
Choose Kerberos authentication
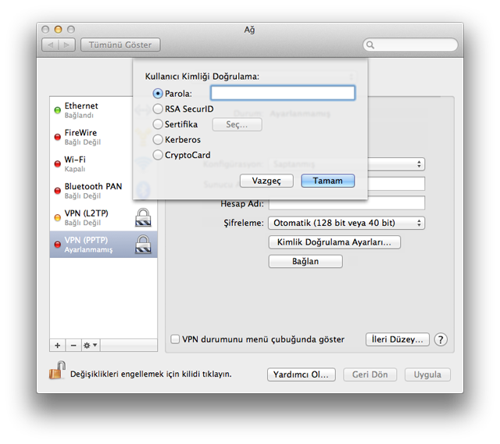[x=158, y=139]
